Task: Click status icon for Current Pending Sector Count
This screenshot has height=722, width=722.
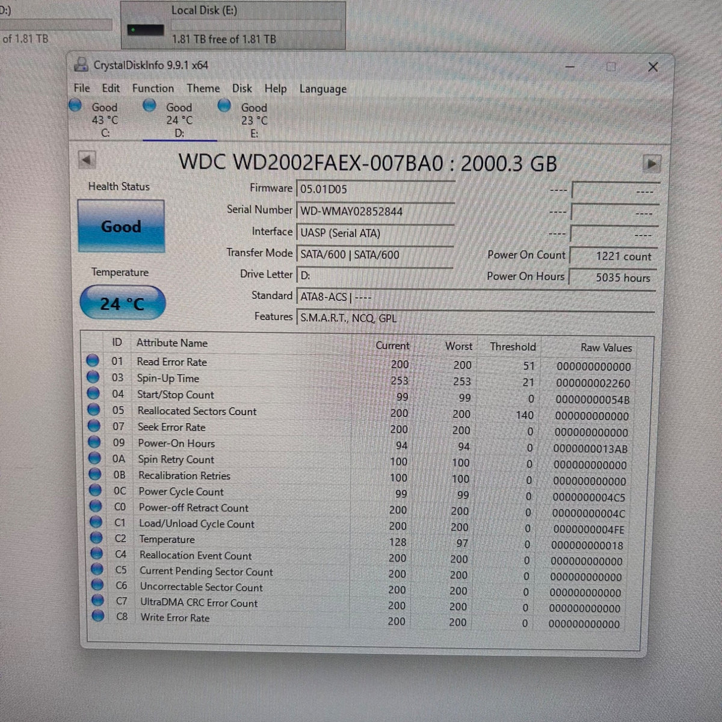Action: (97, 569)
